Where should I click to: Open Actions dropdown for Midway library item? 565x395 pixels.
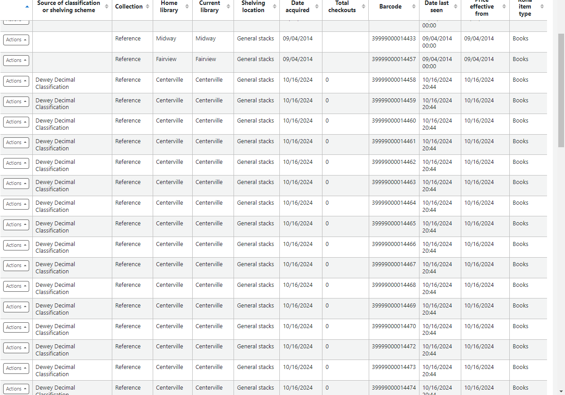pyautogui.click(x=16, y=40)
